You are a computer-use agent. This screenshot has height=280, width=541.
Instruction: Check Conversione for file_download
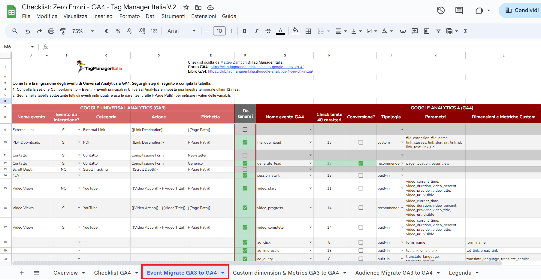tap(361, 142)
